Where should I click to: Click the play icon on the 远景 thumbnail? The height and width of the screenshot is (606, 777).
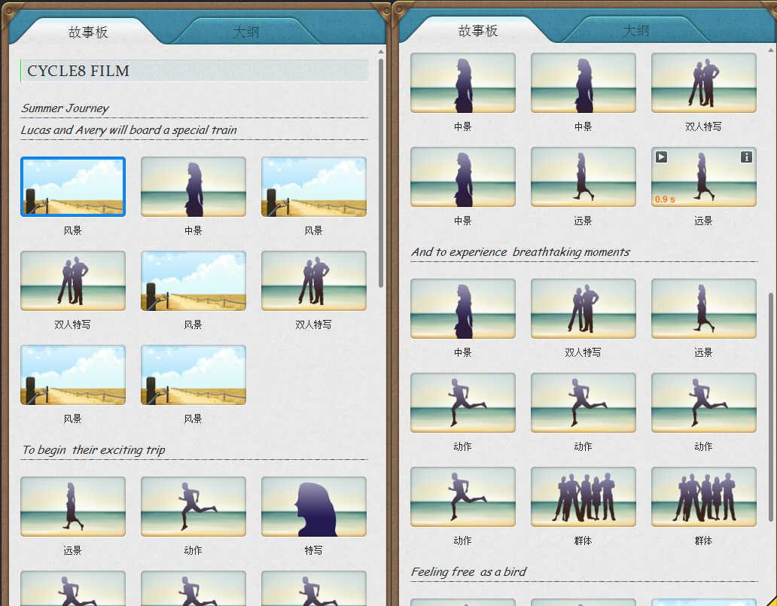(661, 157)
